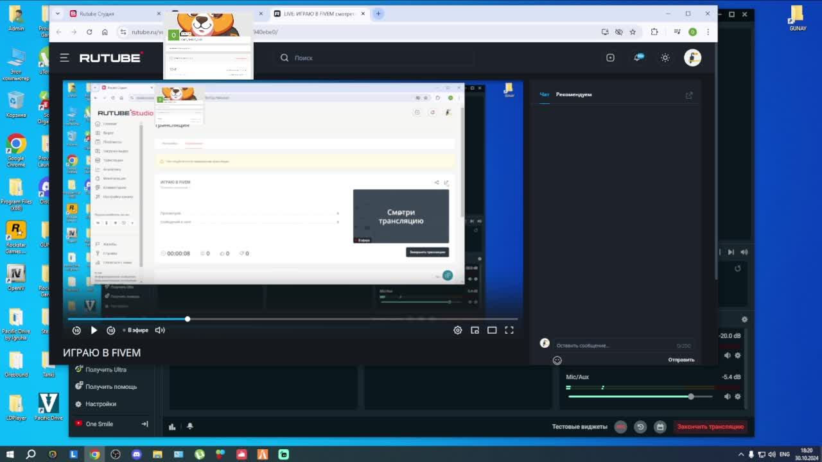The width and height of the screenshot is (822, 462).
Task: Open the upload video plus icon in Rutube header
Action: [610, 58]
